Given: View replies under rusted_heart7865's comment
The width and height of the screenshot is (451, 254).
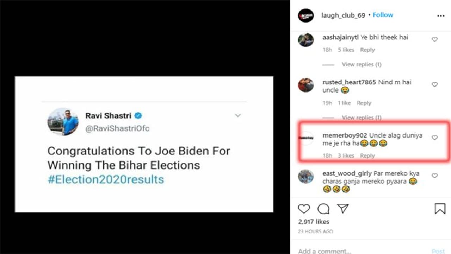Looking at the screenshot, I should [x=362, y=118].
